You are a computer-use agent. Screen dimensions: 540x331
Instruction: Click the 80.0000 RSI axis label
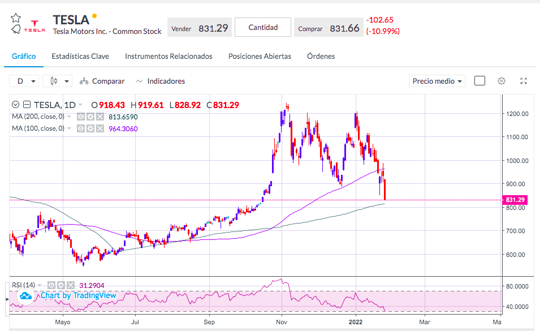click(x=517, y=286)
